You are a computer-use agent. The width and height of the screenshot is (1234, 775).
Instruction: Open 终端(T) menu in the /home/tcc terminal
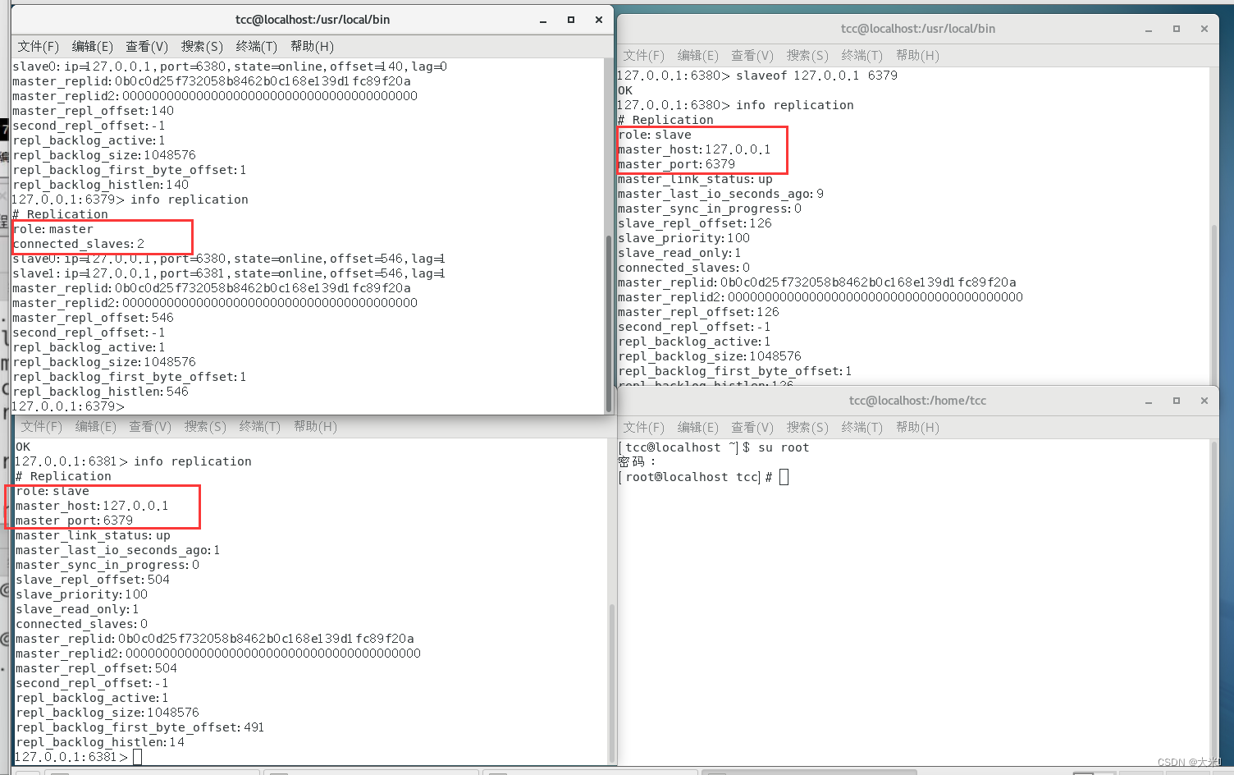point(862,427)
